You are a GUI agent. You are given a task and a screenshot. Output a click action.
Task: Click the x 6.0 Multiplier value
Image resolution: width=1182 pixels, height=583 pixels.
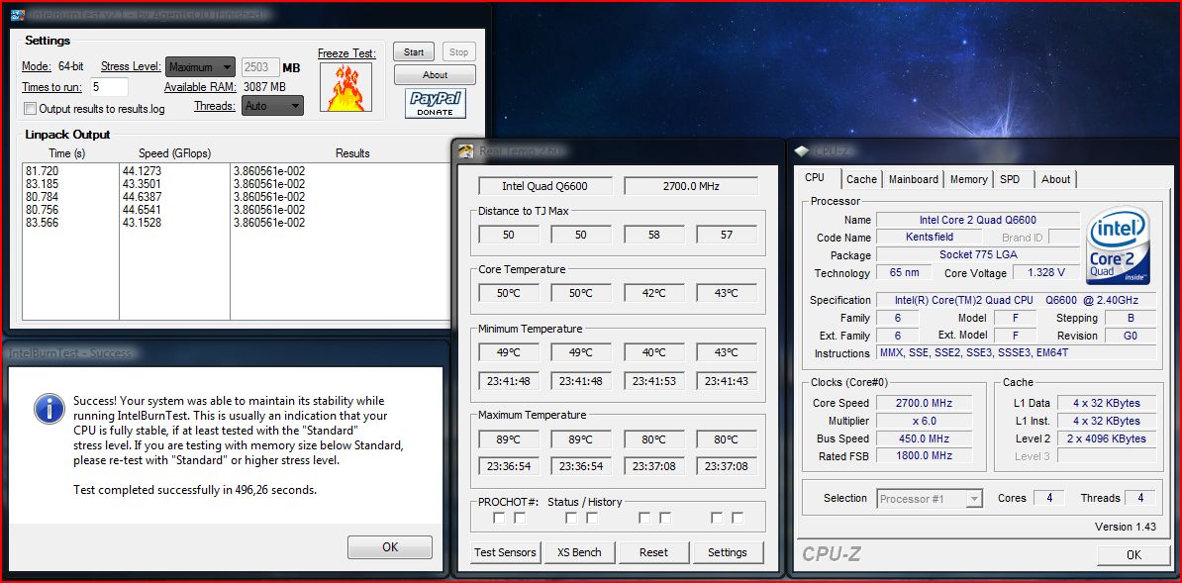(924, 421)
